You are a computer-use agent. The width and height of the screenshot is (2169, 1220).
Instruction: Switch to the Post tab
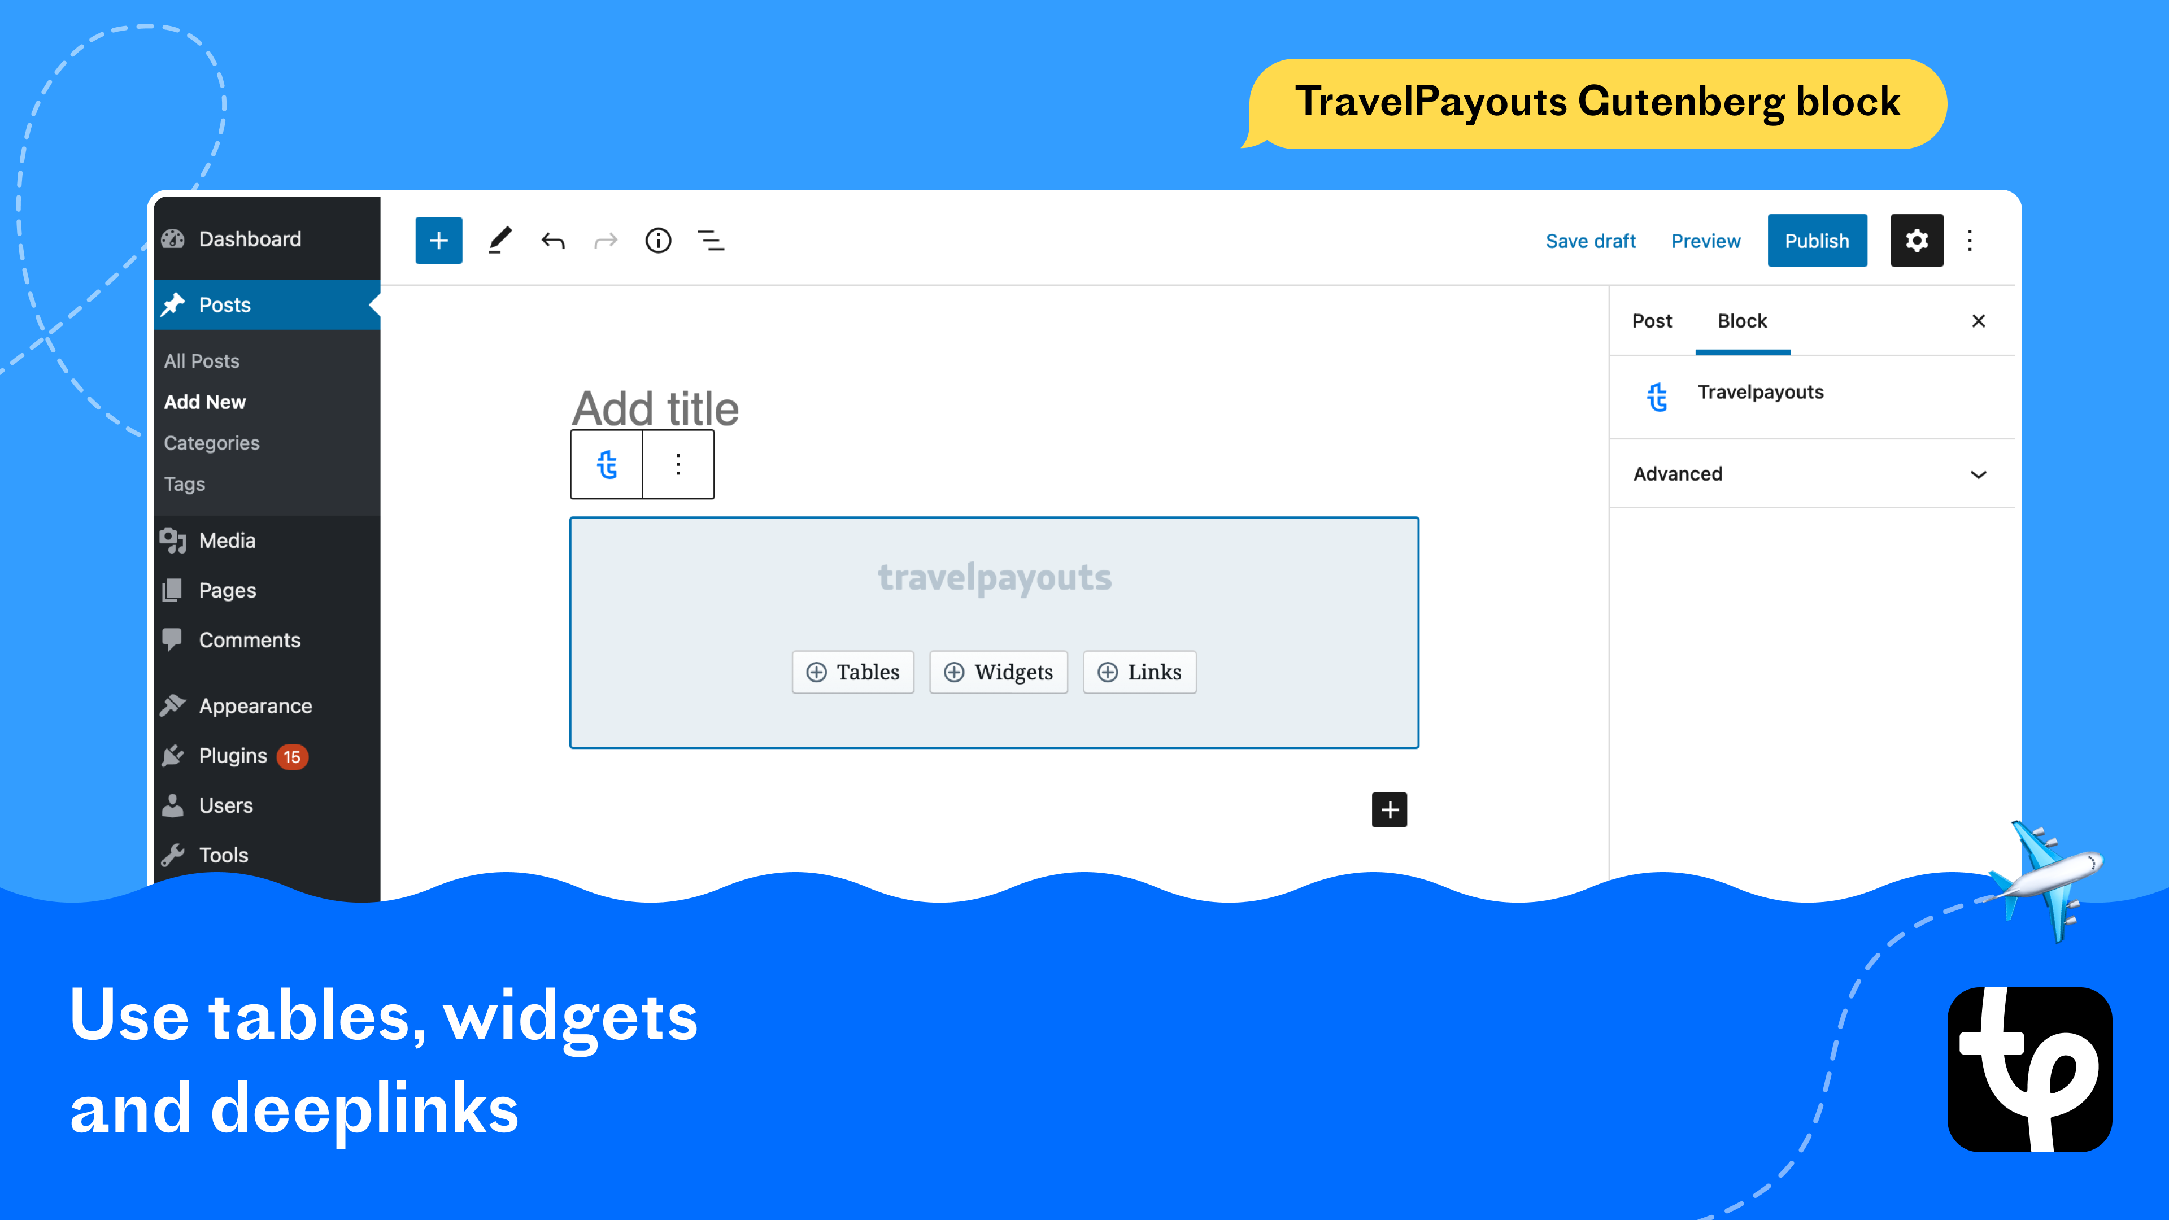tap(1652, 320)
